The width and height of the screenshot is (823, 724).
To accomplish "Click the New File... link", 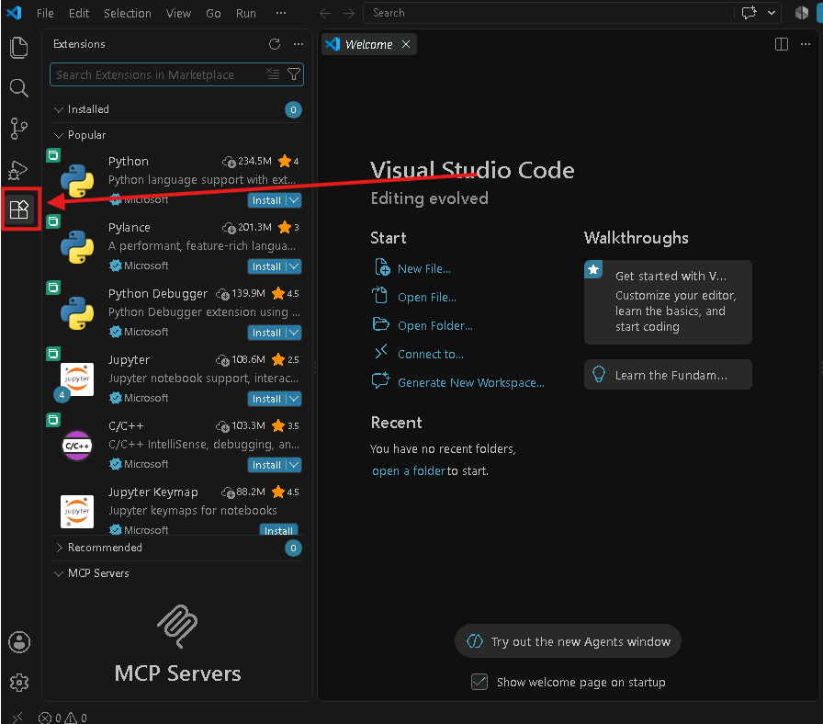I will [x=424, y=269].
